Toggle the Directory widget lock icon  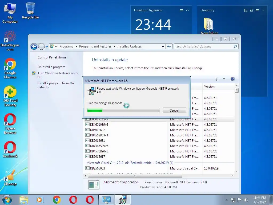tap(251, 10)
